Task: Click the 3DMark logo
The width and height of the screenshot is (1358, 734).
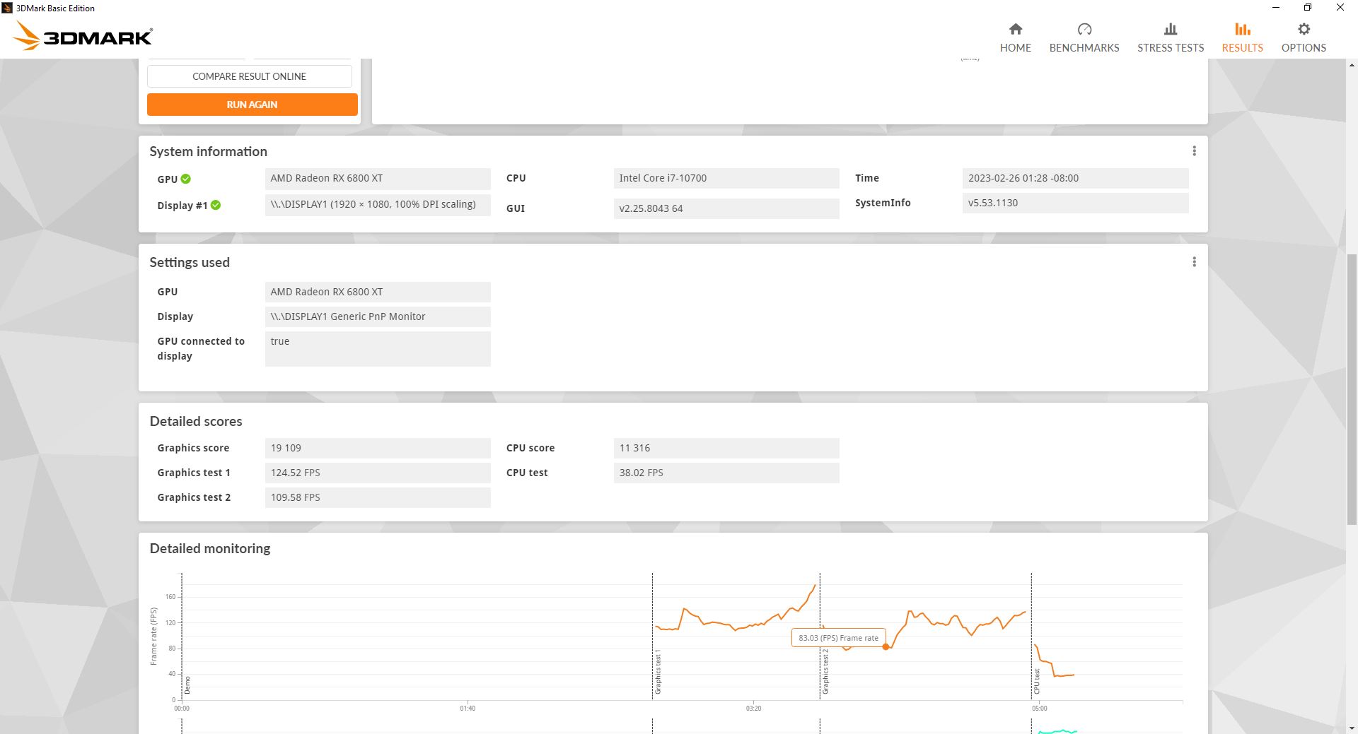Action: pos(83,36)
